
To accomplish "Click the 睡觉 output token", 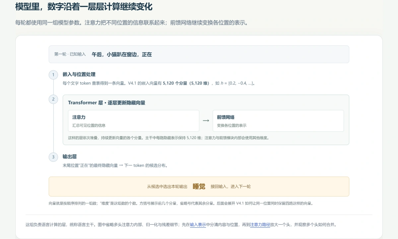I will (x=199, y=187).
